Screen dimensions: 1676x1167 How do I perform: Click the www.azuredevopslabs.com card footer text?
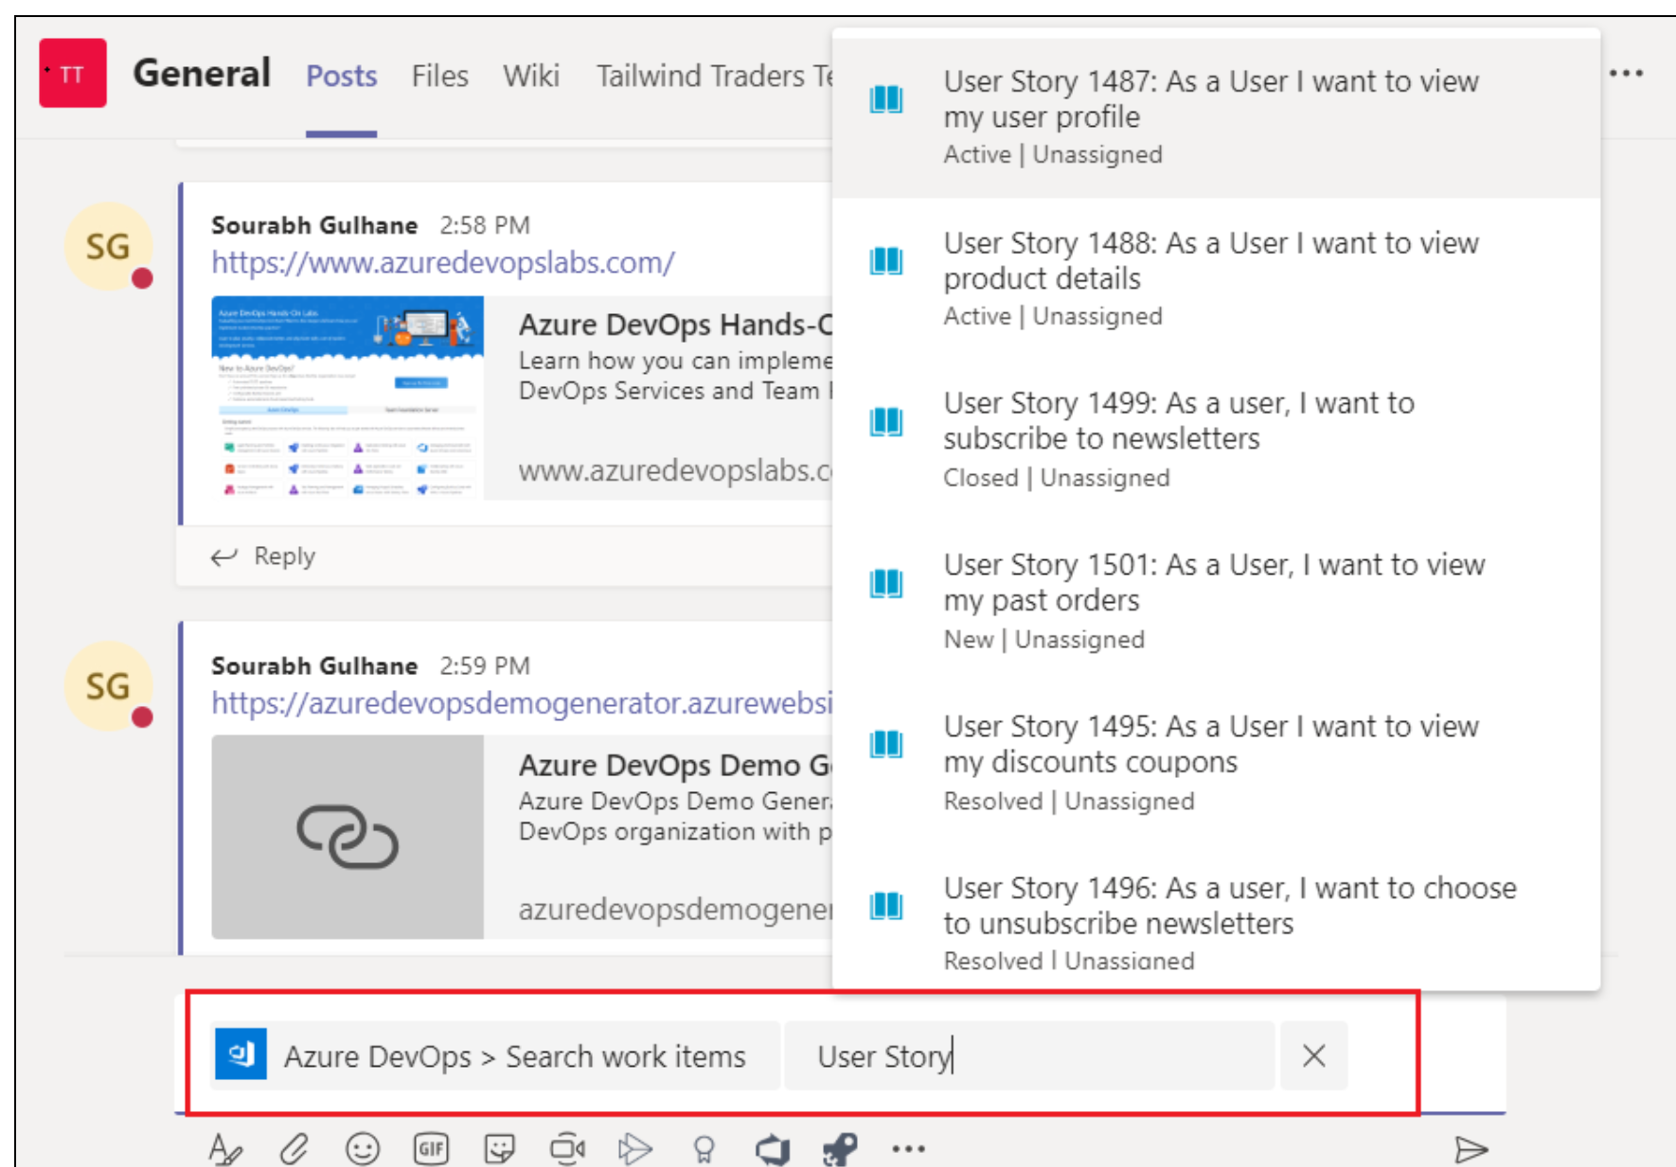pyautogui.click(x=675, y=470)
